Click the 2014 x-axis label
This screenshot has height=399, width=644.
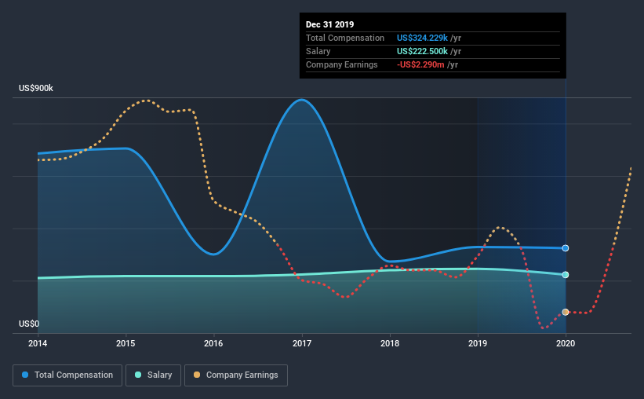click(x=38, y=343)
